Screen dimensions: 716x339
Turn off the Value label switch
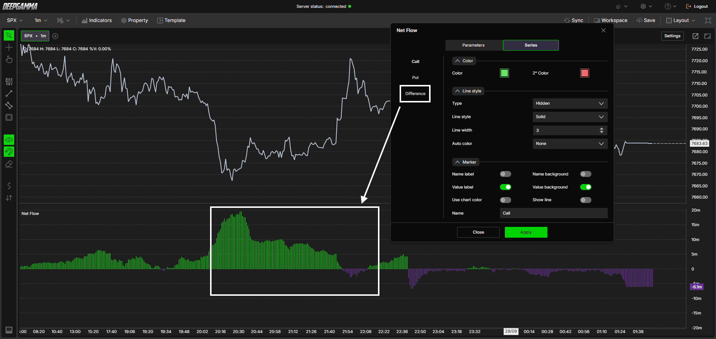(506, 187)
